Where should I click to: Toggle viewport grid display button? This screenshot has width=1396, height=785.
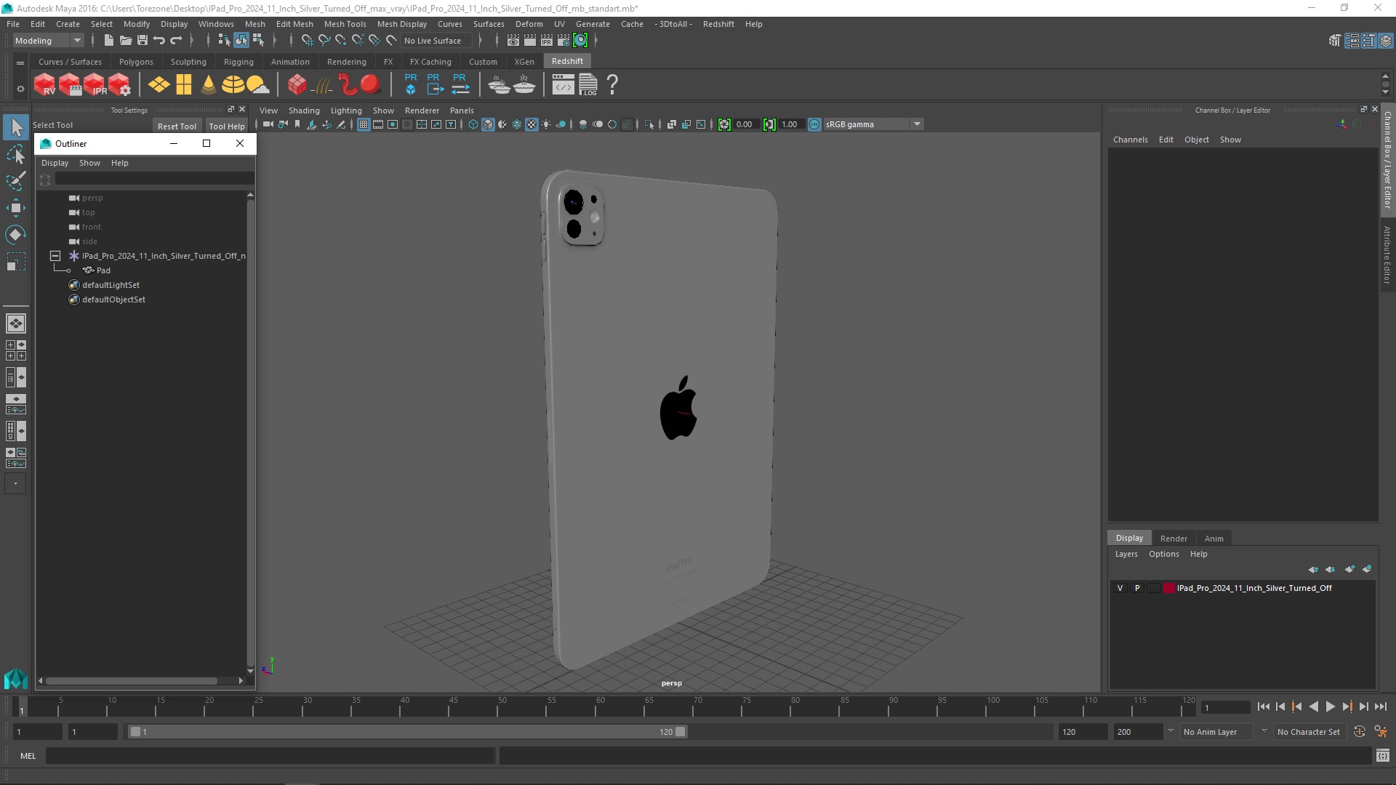(364, 124)
